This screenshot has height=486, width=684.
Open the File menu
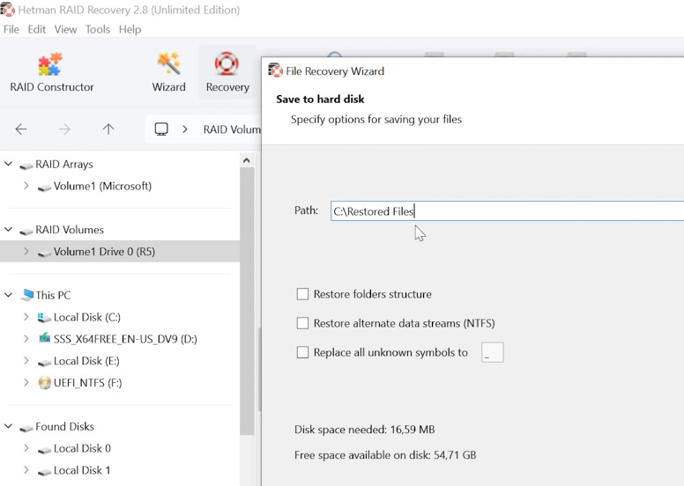(11, 29)
